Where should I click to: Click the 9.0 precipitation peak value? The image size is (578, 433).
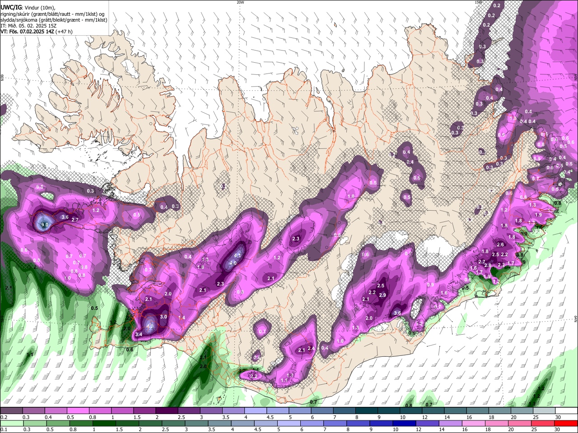pyautogui.click(x=44, y=225)
